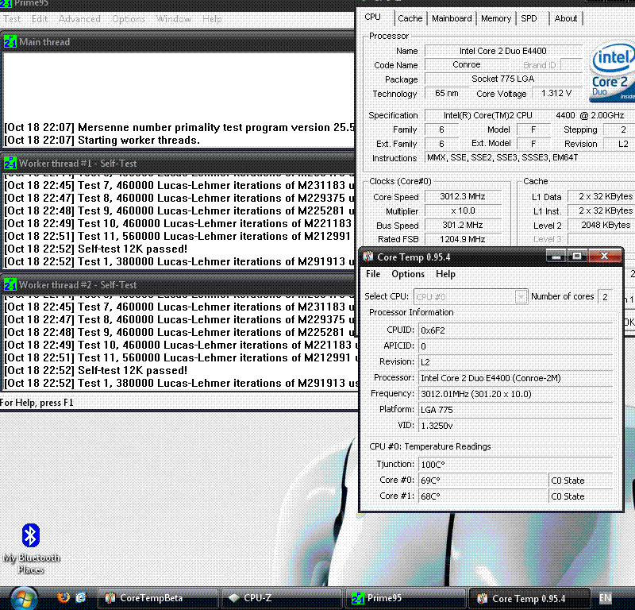This screenshot has height=610, width=635.
Task: Click the EN language indicator in taskbar
Action: 605,598
